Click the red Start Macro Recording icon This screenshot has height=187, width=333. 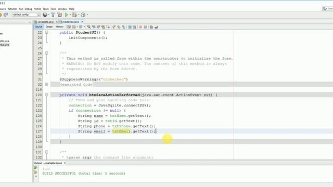click(x=140, y=27)
